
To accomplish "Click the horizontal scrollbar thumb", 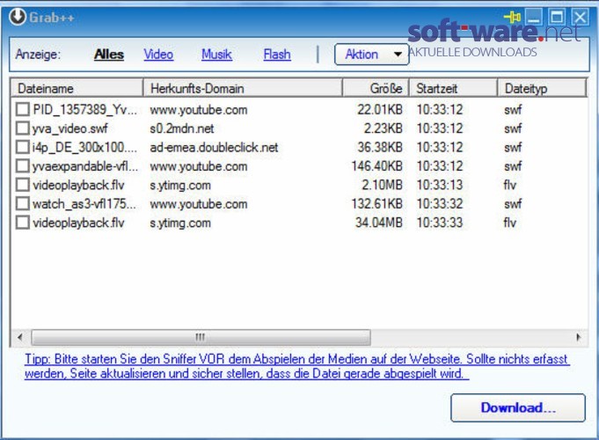I will tap(201, 337).
